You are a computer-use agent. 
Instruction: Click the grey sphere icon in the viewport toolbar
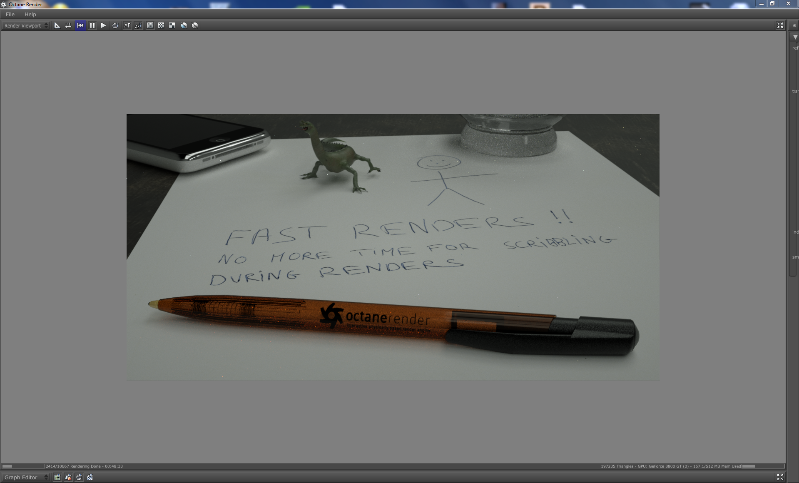pyautogui.click(x=195, y=25)
